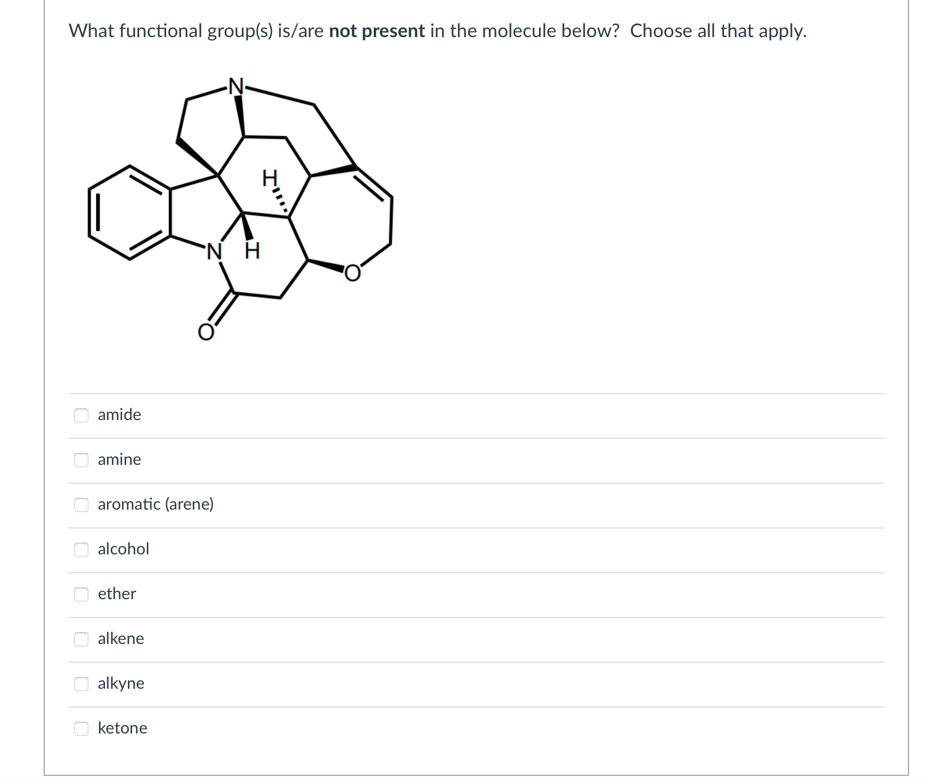
Task: Check the alcohol checkbox
Action: click(81, 550)
